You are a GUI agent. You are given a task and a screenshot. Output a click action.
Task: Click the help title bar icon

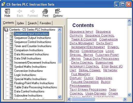3,4
